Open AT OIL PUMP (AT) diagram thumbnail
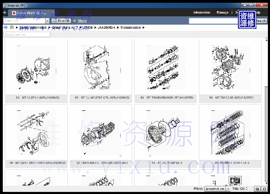Image resolution: width=270 pixels, height=194 pixels. tap(166, 132)
